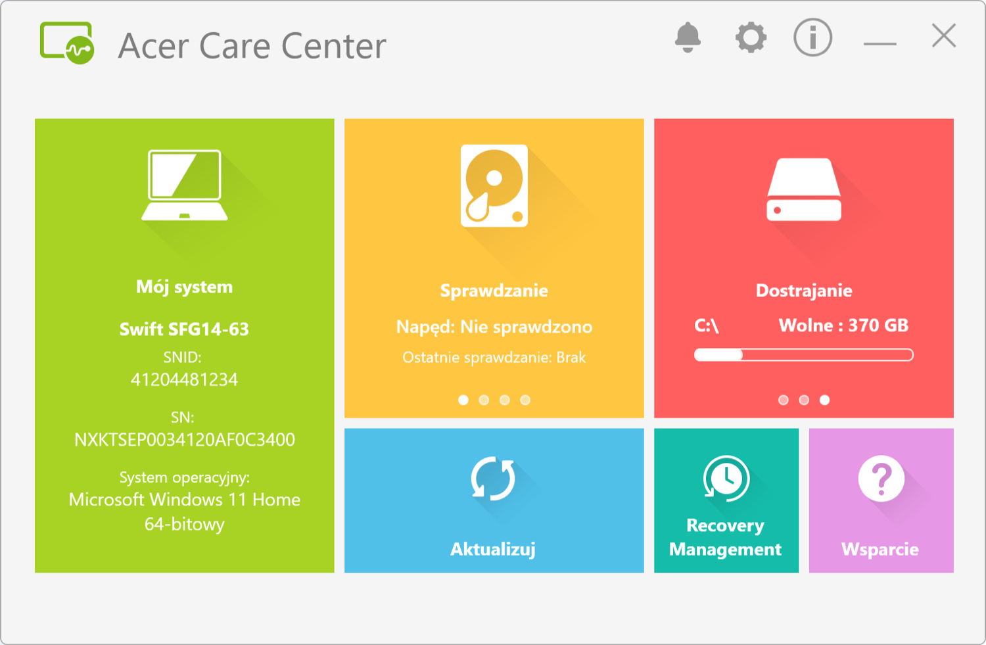The width and height of the screenshot is (986, 645).
Task: Click the question mark icon for Wsparcie
Action: pyautogui.click(x=881, y=479)
